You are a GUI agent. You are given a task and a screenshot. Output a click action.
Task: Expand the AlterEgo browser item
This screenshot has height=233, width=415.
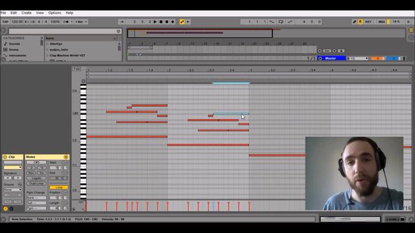click(x=47, y=44)
